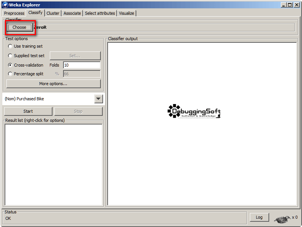Image resolution: width=302 pixels, height=227 pixels.
Task: Click the Choose classifier button
Action: pyautogui.click(x=20, y=27)
